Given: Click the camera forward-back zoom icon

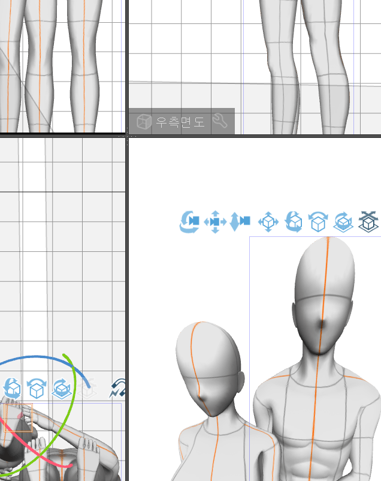Looking at the screenshot, I should (240, 221).
